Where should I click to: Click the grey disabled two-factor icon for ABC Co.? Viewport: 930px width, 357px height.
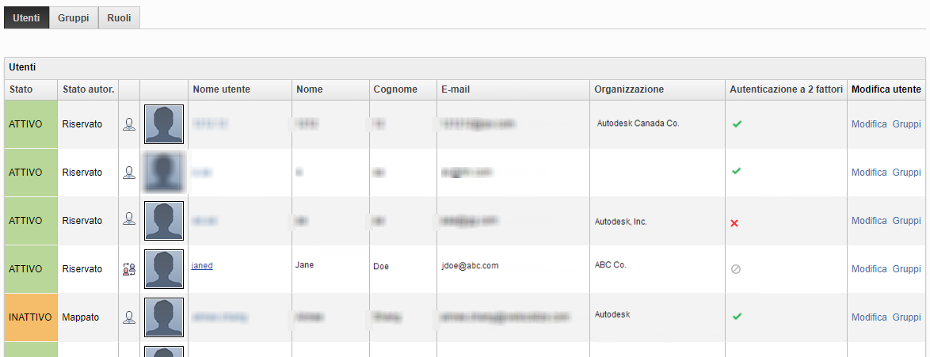(x=735, y=269)
